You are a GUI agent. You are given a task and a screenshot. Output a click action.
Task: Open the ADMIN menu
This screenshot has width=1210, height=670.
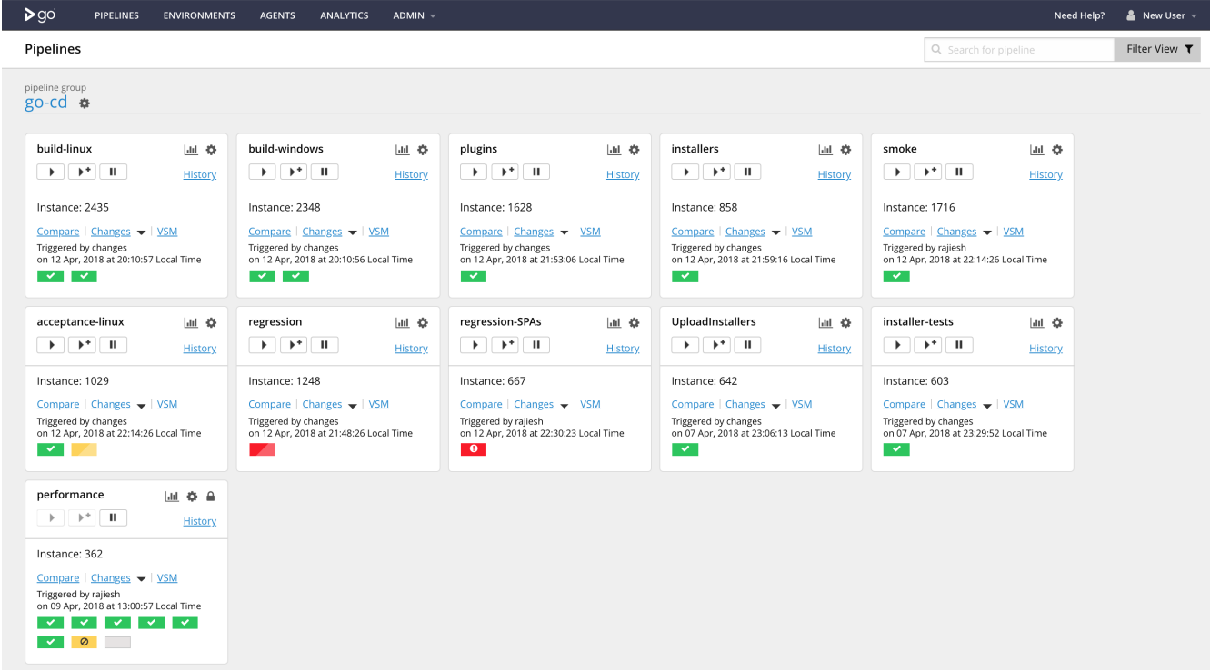click(x=414, y=15)
